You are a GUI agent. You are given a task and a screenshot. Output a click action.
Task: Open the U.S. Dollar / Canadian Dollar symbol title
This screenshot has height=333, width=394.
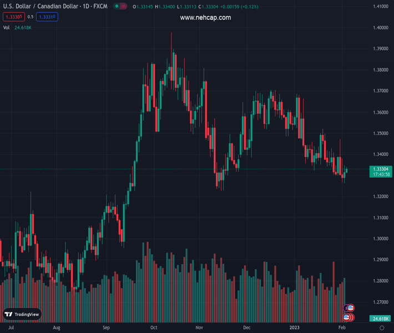point(54,7)
